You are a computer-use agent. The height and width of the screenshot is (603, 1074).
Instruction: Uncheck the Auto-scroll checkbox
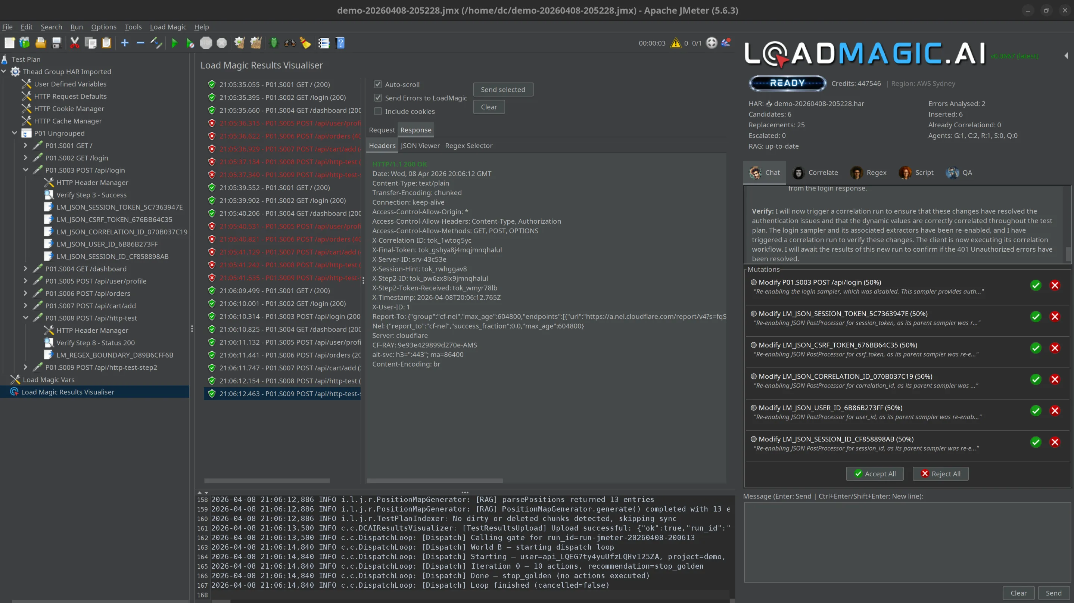pyautogui.click(x=378, y=84)
